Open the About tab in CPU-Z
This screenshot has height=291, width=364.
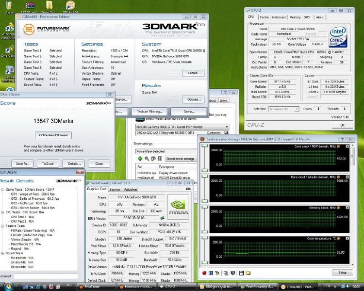[x=320, y=17]
